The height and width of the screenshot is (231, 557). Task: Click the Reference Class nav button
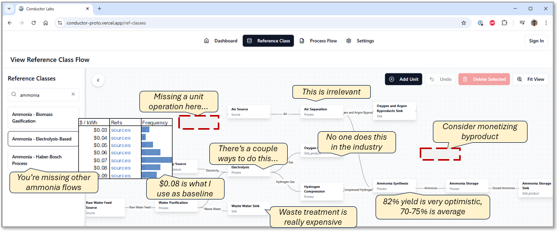point(268,41)
